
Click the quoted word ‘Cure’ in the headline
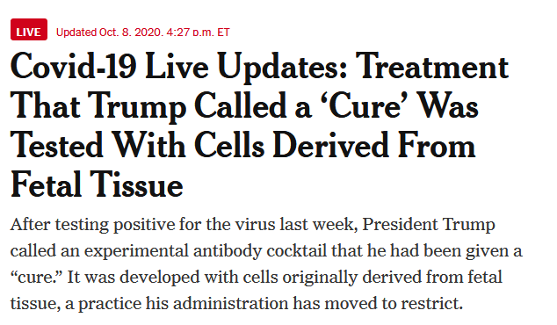(x=365, y=105)
